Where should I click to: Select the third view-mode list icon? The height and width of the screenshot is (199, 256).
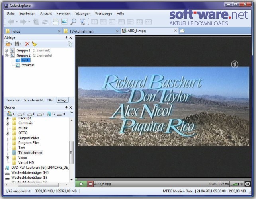point(112,22)
